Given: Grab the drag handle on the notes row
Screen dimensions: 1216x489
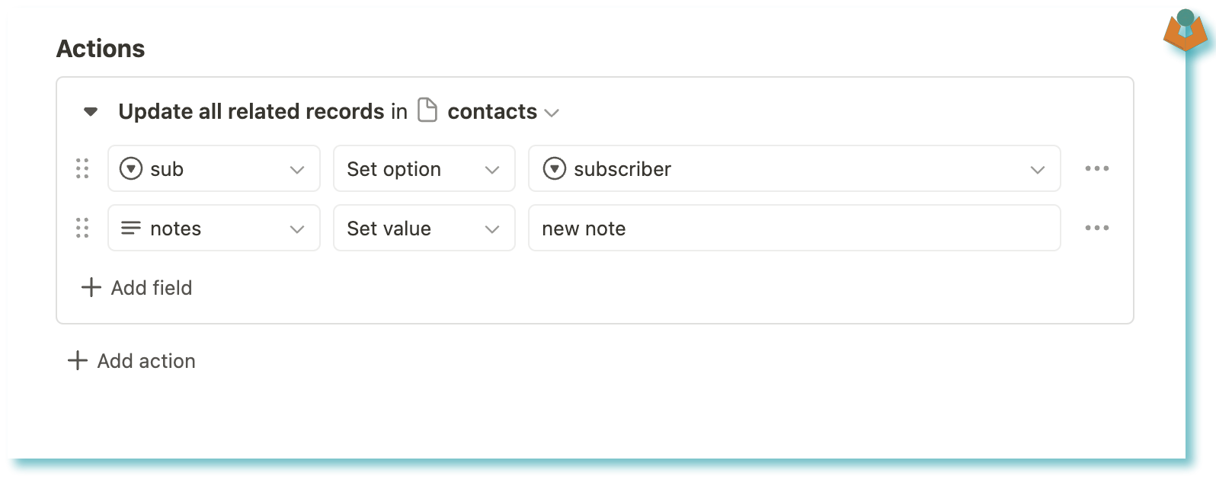Looking at the screenshot, I should click(x=82, y=228).
